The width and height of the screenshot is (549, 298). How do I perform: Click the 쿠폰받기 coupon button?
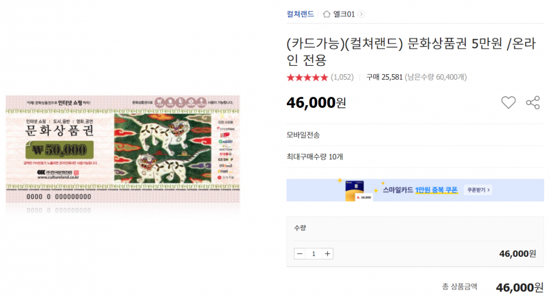pos(478,190)
